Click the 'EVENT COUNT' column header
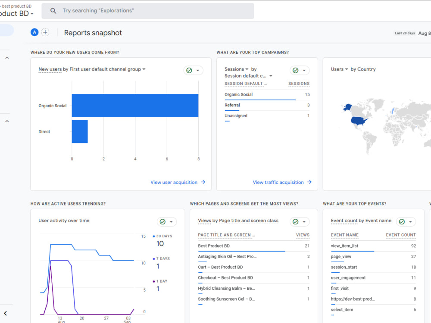Screen dimensions: 431x323 click(401, 235)
